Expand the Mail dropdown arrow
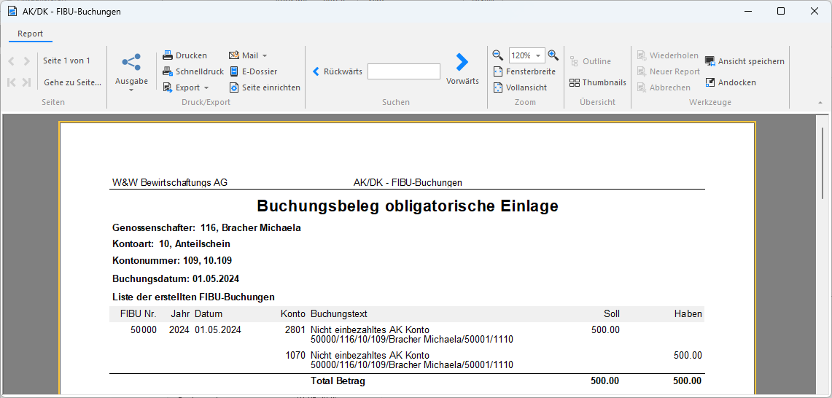This screenshot has width=832, height=398. 264,55
